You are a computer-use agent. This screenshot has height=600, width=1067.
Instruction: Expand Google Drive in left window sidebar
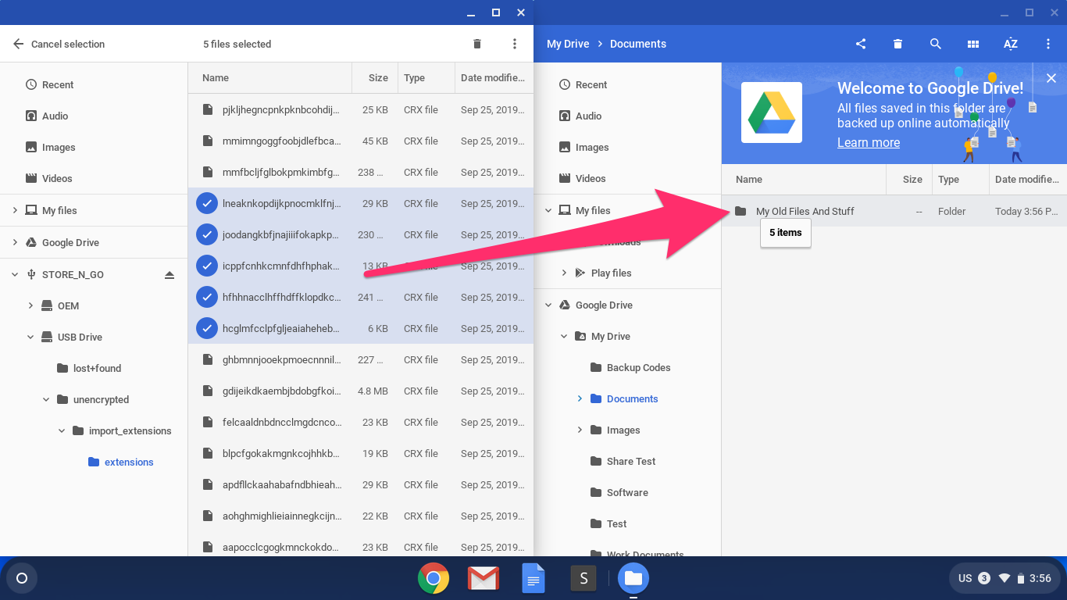point(15,242)
